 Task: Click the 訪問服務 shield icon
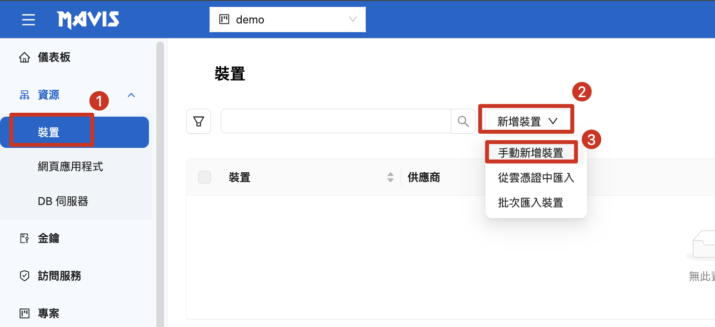[24, 276]
